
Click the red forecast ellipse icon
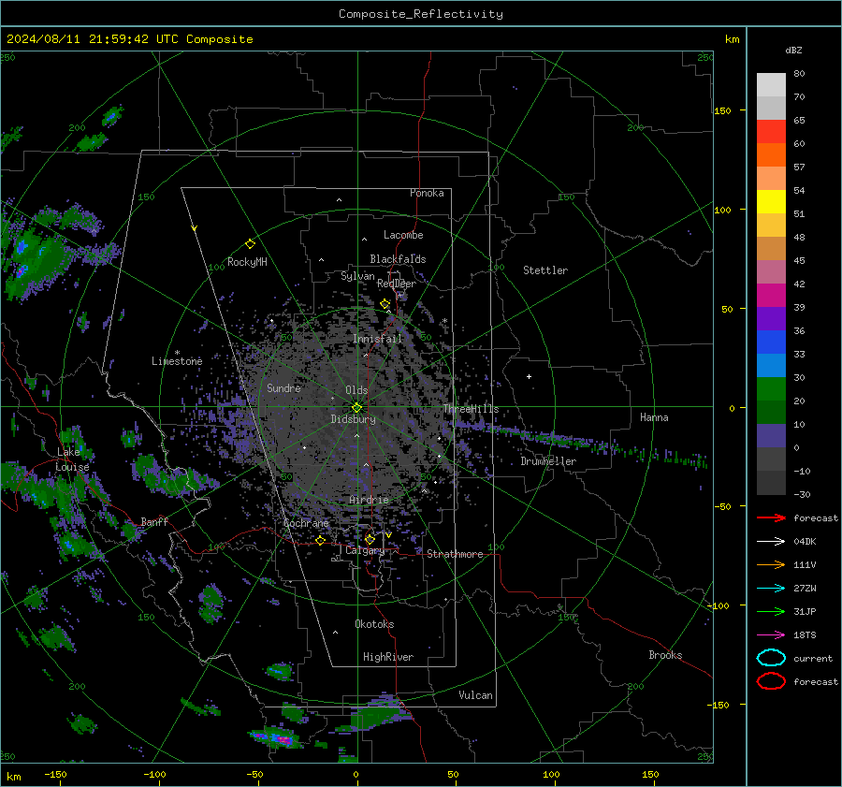(771, 681)
